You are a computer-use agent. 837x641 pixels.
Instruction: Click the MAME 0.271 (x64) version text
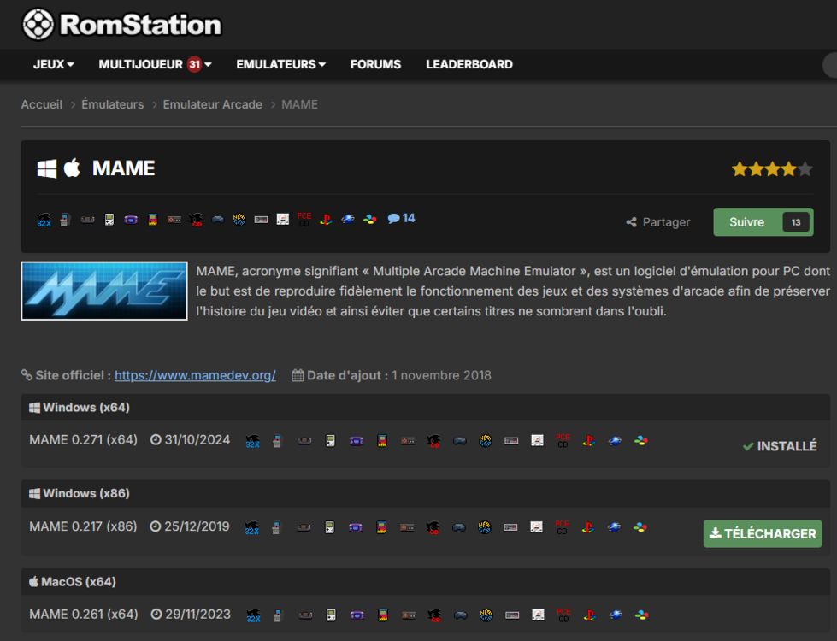(x=83, y=440)
